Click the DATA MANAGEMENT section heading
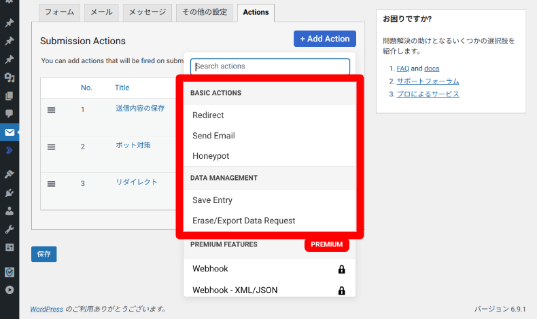 coord(224,178)
